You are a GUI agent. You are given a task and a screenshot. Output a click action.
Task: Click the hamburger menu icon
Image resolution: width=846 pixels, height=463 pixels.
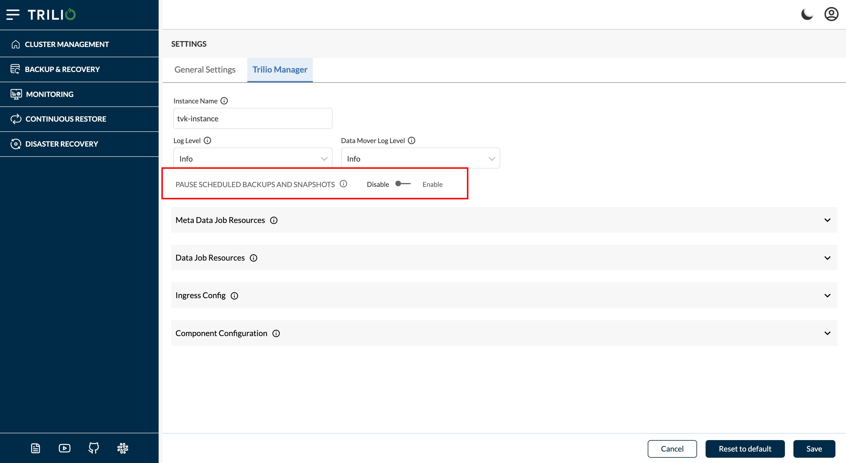(13, 14)
